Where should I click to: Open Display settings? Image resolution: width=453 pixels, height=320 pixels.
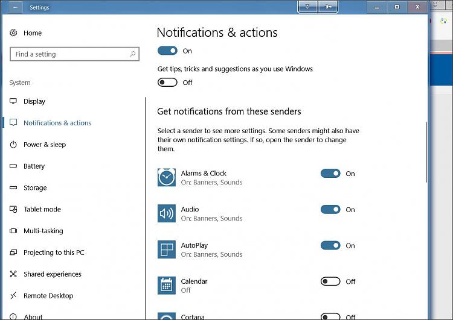[x=34, y=101]
